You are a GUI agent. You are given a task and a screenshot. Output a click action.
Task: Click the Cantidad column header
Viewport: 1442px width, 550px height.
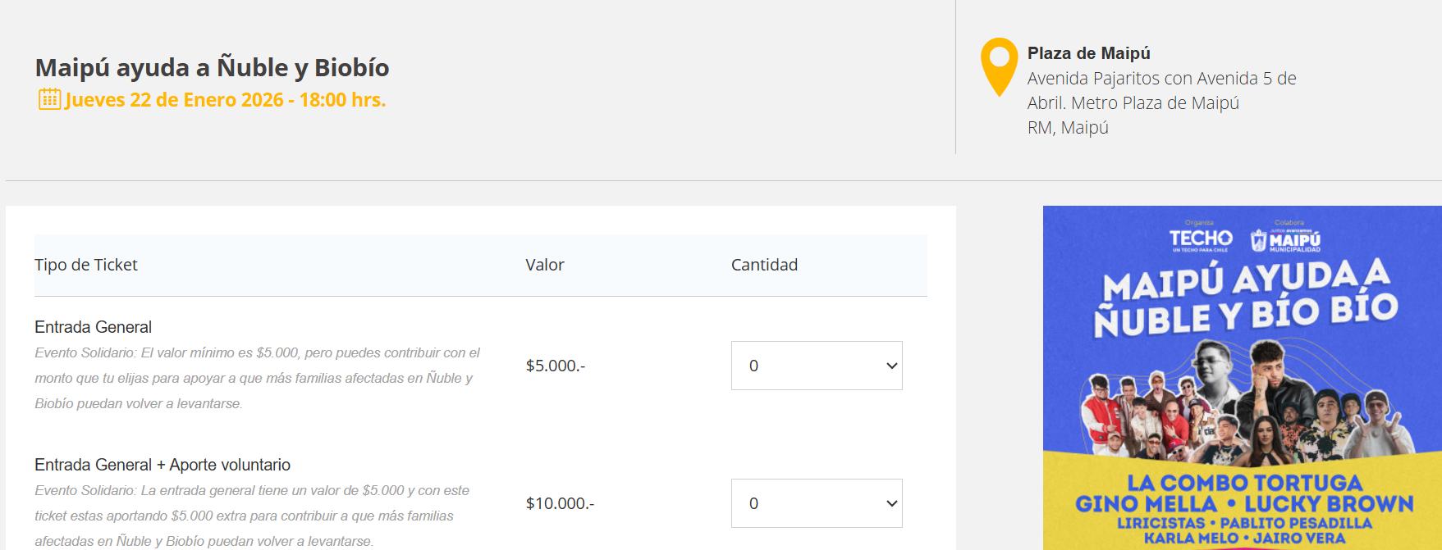pyautogui.click(x=764, y=265)
